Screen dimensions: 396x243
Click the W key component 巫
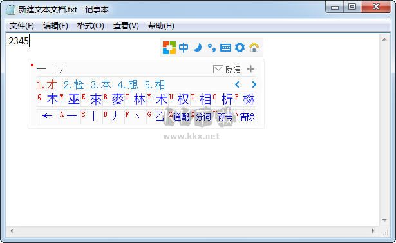click(x=70, y=99)
